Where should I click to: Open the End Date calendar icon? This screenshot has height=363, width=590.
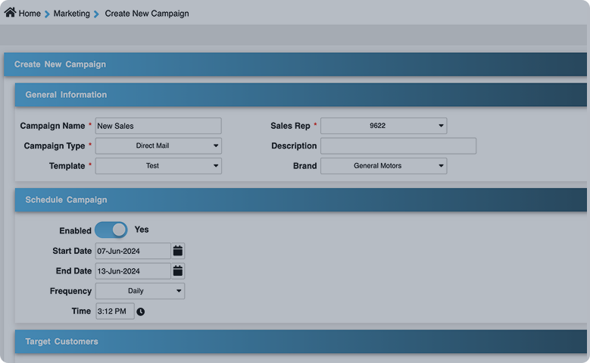(178, 271)
